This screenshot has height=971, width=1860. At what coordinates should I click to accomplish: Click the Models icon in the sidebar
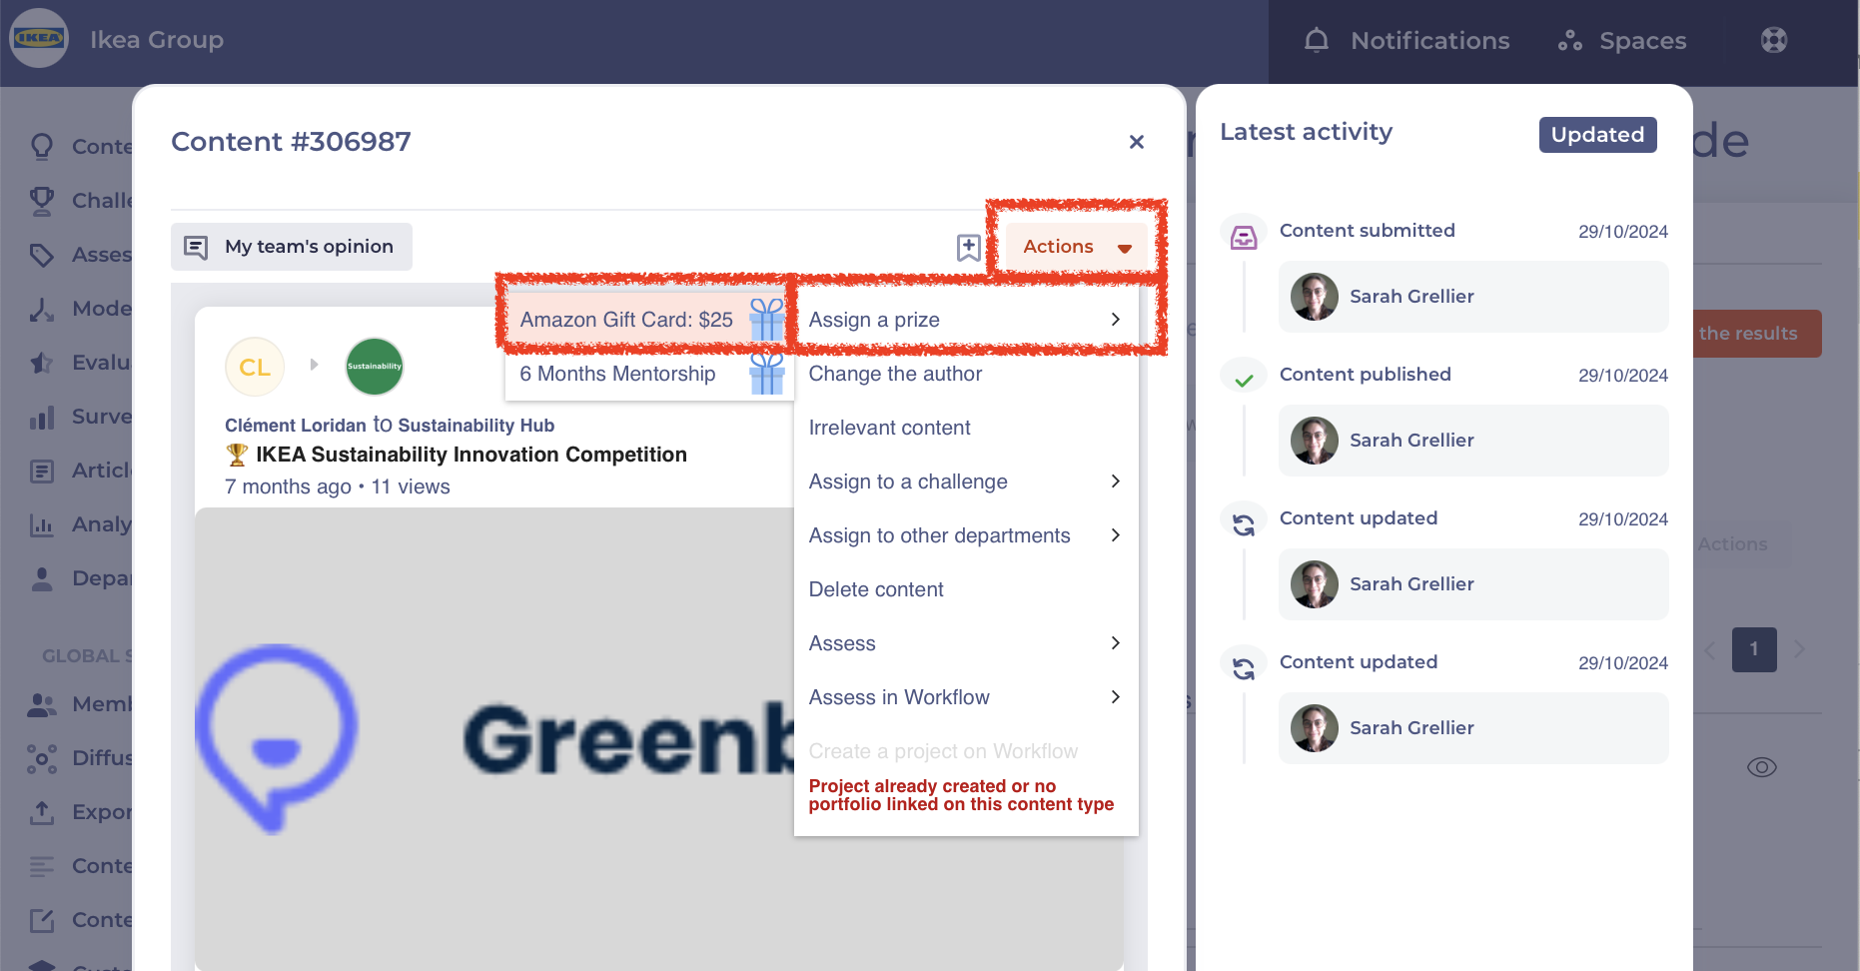coord(42,309)
